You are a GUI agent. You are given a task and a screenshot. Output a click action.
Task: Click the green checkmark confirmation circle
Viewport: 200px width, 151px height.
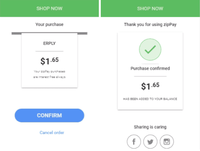click(x=150, y=50)
